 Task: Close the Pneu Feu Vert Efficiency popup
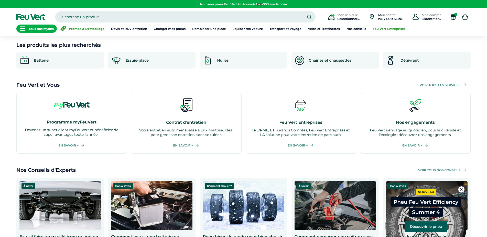tap(461, 189)
